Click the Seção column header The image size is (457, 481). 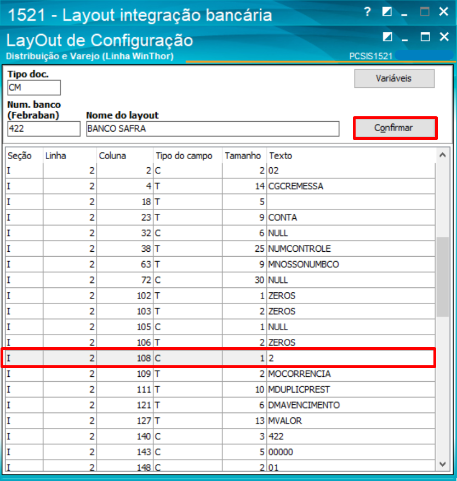click(24, 156)
